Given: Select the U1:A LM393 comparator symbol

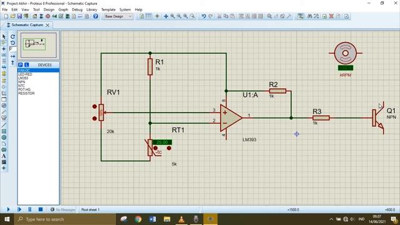Looking at the screenshot, I should pos(231,118).
